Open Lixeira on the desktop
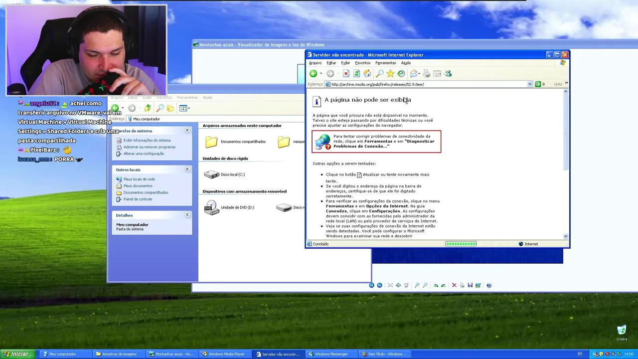The height and width of the screenshot is (359, 638). click(622, 333)
